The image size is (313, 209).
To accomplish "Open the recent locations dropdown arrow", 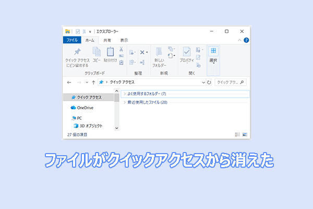I will pos(87,83).
